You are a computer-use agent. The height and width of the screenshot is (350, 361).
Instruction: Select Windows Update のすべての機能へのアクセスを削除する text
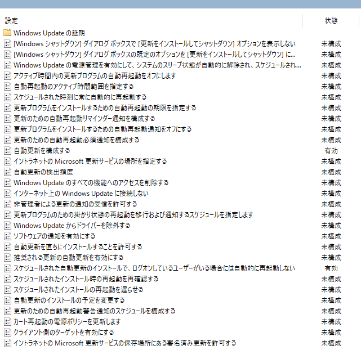click(x=91, y=182)
